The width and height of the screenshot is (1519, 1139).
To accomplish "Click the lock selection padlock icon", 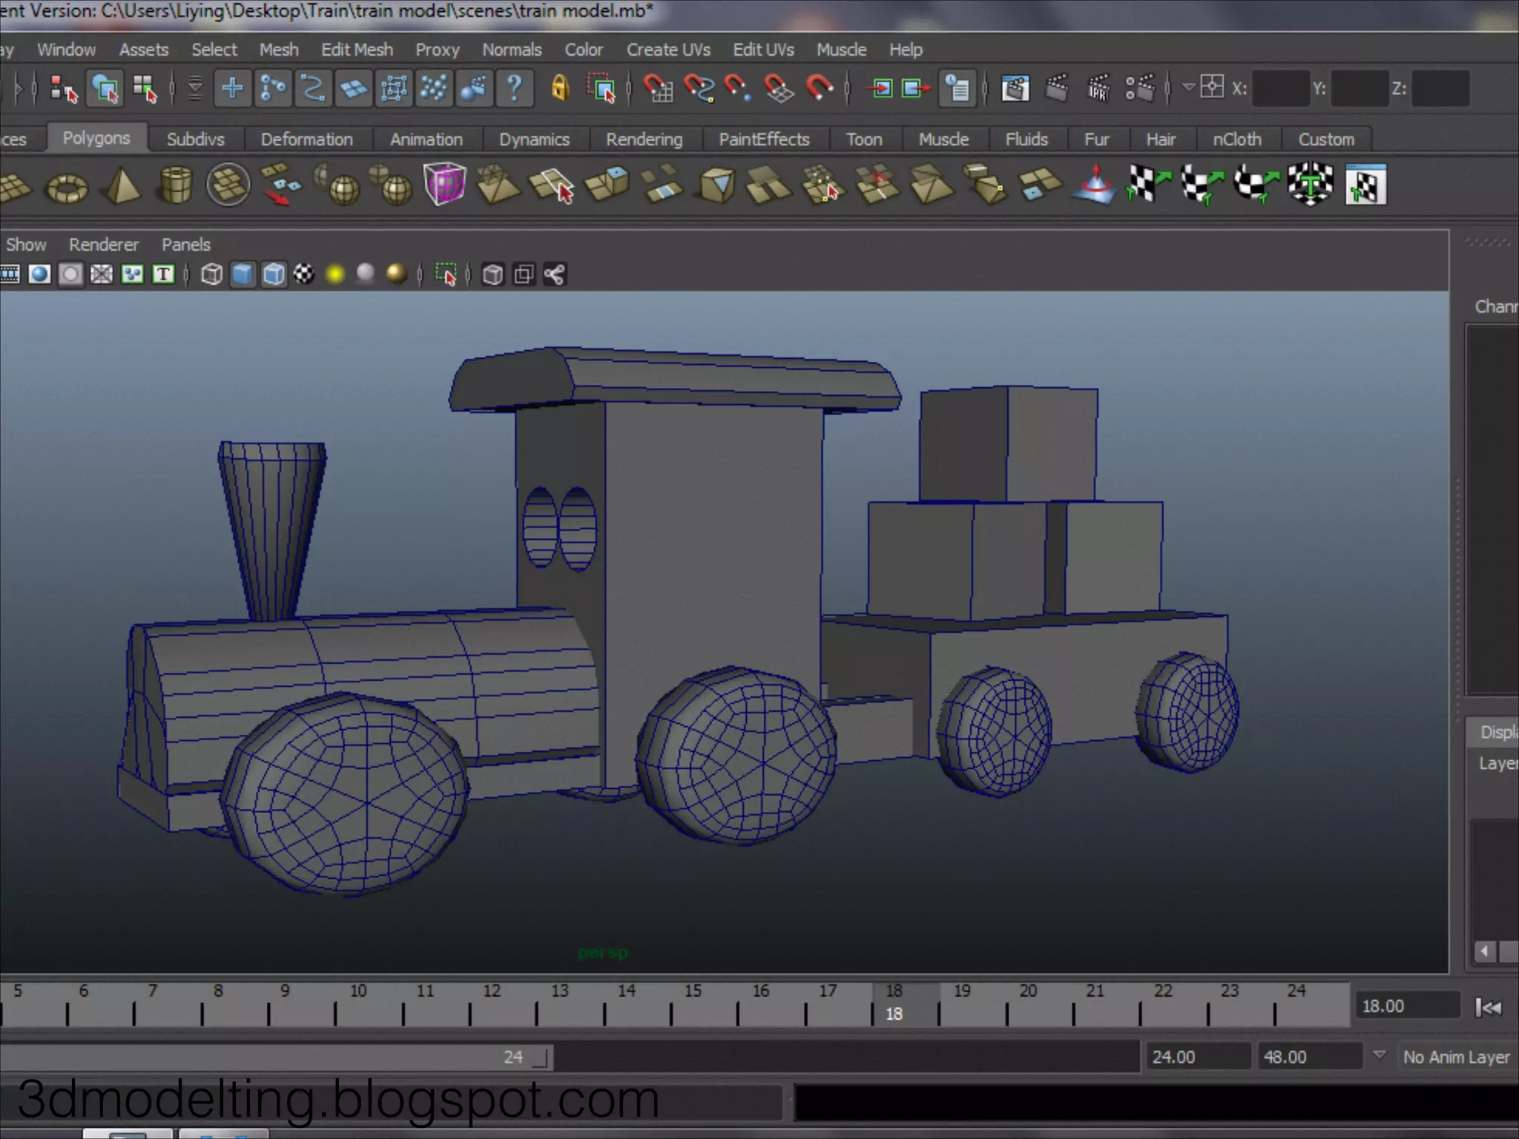I will pyautogui.click(x=560, y=88).
